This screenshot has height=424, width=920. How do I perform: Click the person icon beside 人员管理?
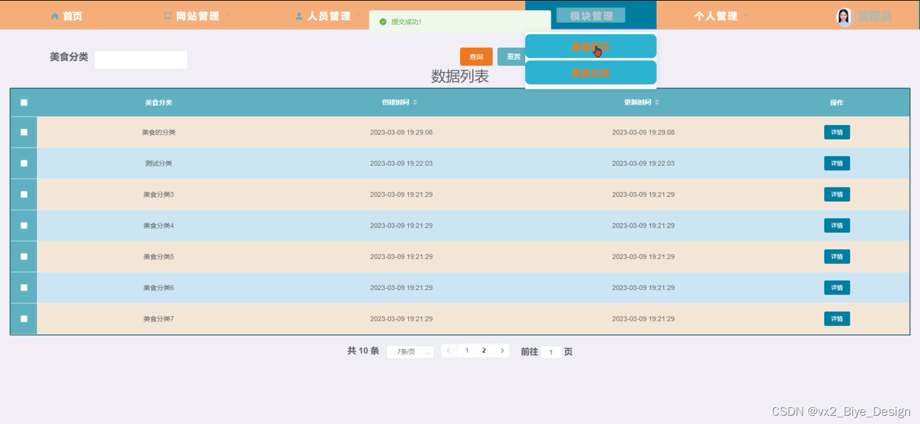[299, 17]
